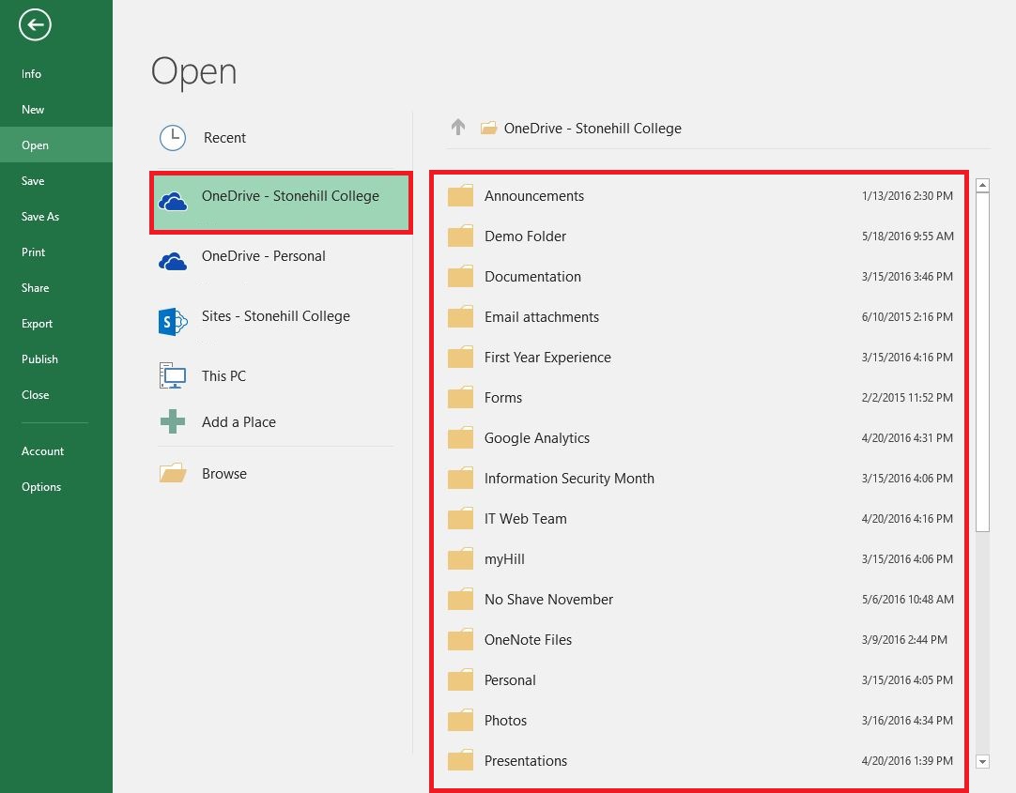Click the Personal folder icon
The image size is (1016, 793).
461,679
